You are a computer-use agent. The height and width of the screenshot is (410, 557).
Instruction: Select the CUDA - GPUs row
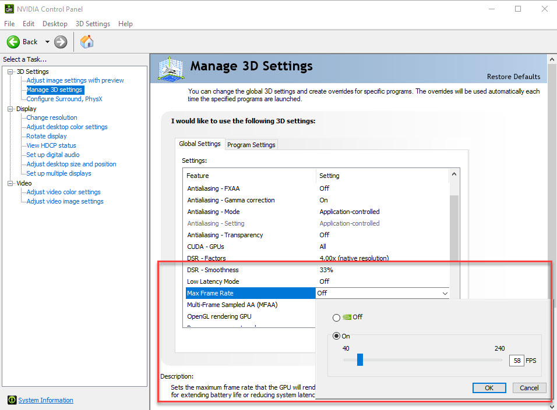click(x=318, y=247)
